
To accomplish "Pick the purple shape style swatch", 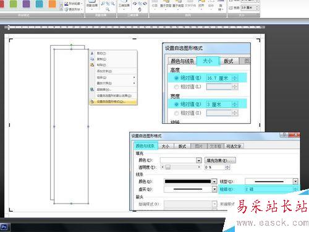I will (26, 4).
